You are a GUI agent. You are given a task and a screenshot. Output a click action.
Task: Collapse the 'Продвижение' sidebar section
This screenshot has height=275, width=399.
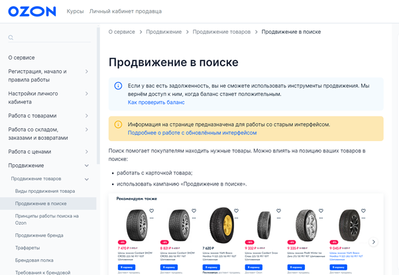(86, 166)
